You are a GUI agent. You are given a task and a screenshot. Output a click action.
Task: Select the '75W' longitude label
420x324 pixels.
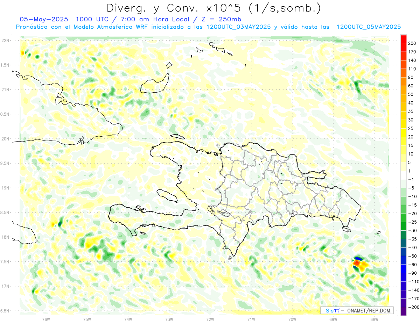(x=87, y=319)
